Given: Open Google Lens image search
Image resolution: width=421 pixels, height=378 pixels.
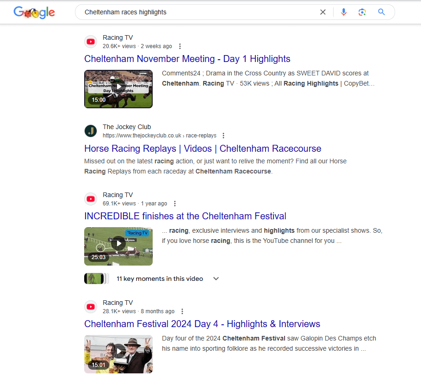Looking at the screenshot, I should 362,12.
